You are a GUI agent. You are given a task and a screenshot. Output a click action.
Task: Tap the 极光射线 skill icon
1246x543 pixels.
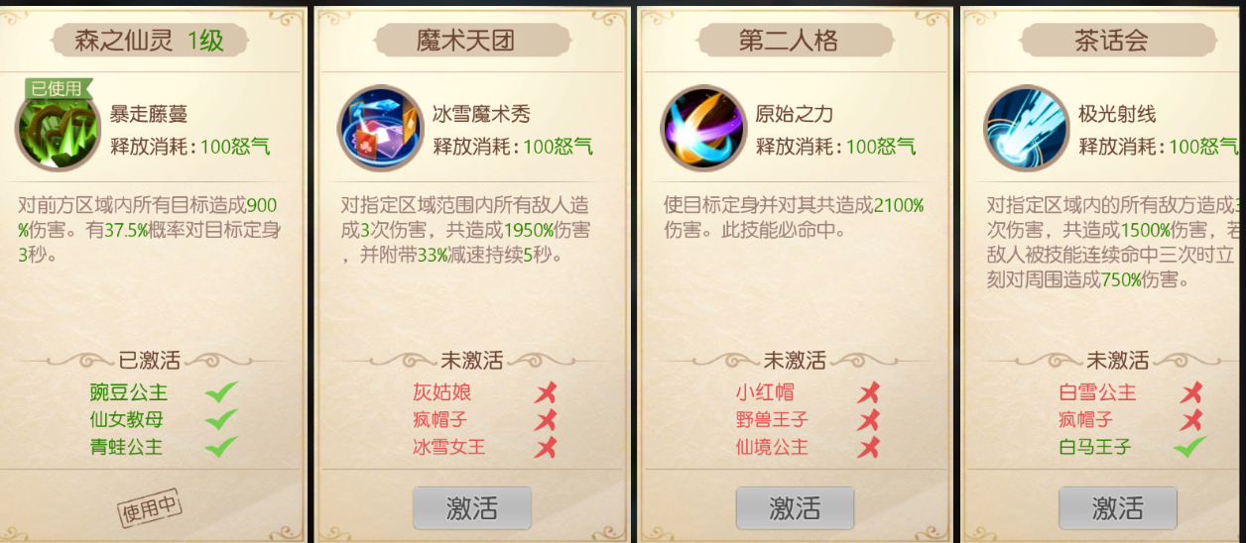1025,128
